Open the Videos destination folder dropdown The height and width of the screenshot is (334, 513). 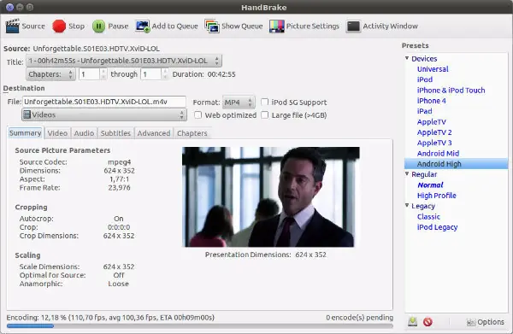click(x=104, y=114)
